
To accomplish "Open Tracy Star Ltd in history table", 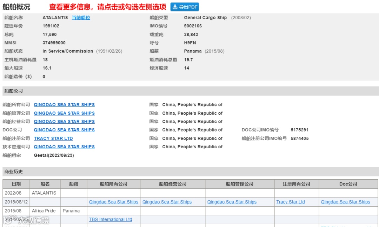I will pyautogui.click(x=291, y=202).
